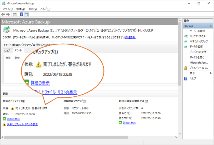
Task: Click 最も古いコピー date 2022/05/12 10:48
Action: coord(151,118)
